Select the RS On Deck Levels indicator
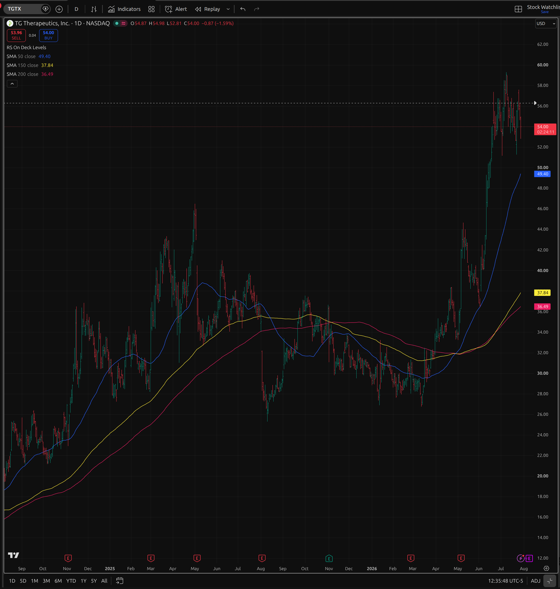 tap(27, 48)
